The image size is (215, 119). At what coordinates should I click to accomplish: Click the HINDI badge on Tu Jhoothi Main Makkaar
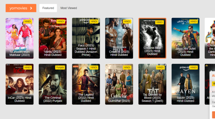[x=28, y=21]
